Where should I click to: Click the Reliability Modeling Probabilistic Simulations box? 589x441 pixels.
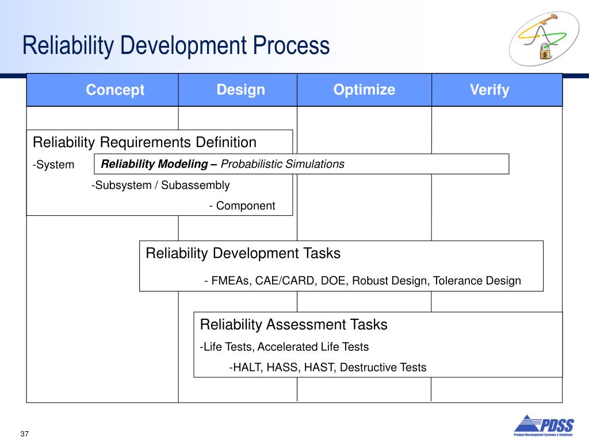(301, 164)
